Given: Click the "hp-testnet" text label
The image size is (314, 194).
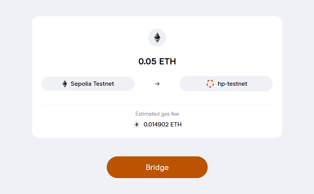Looking at the screenshot, I should [232, 84].
